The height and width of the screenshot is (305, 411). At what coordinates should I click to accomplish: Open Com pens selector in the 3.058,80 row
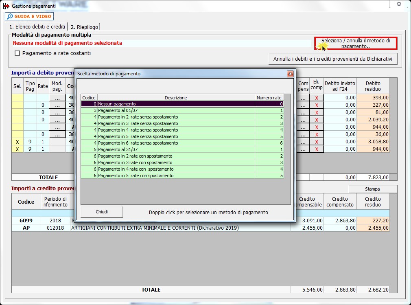click(303, 142)
